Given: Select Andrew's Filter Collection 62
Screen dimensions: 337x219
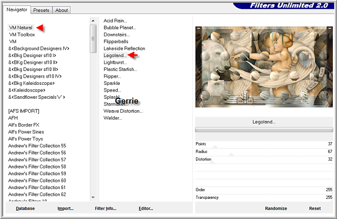Looking at the screenshot, I should pyautogui.click(x=37, y=194).
